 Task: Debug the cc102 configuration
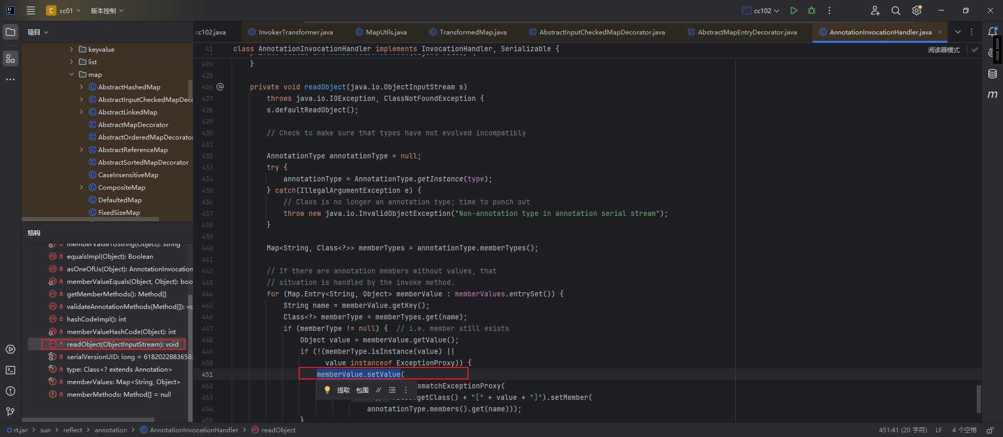(812, 10)
